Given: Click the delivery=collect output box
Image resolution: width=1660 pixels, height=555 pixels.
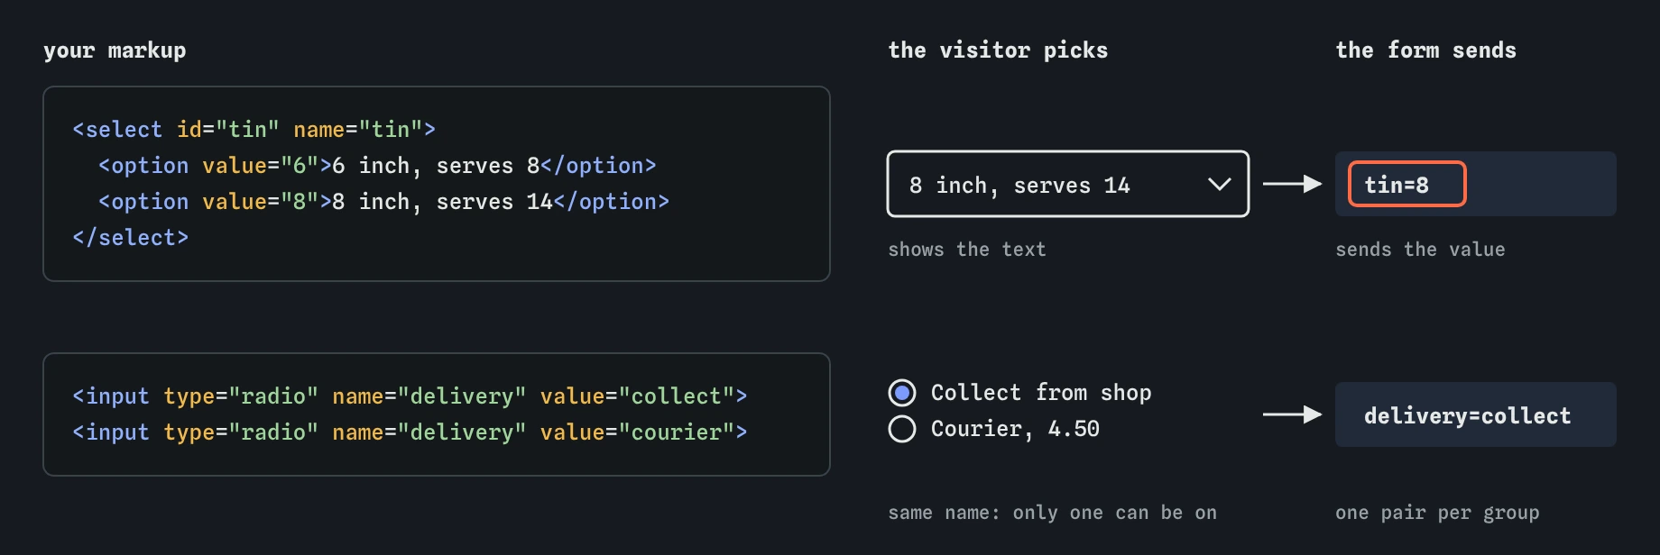Looking at the screenshot, I should coord(1476,414).
